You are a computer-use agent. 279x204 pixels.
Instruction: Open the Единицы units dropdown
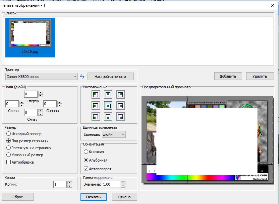click(114, 134)
